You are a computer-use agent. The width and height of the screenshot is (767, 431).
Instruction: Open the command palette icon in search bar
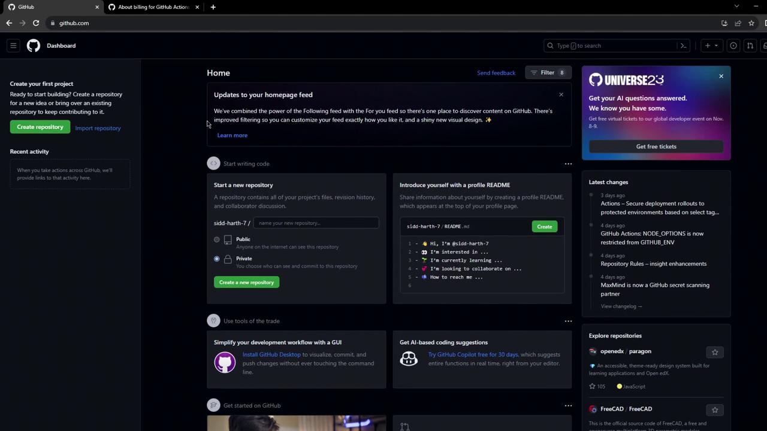[683, 45]
